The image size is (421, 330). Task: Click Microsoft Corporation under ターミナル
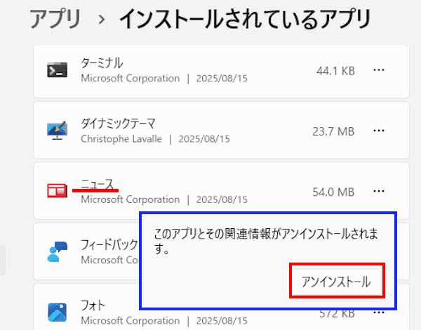[131, 79]
